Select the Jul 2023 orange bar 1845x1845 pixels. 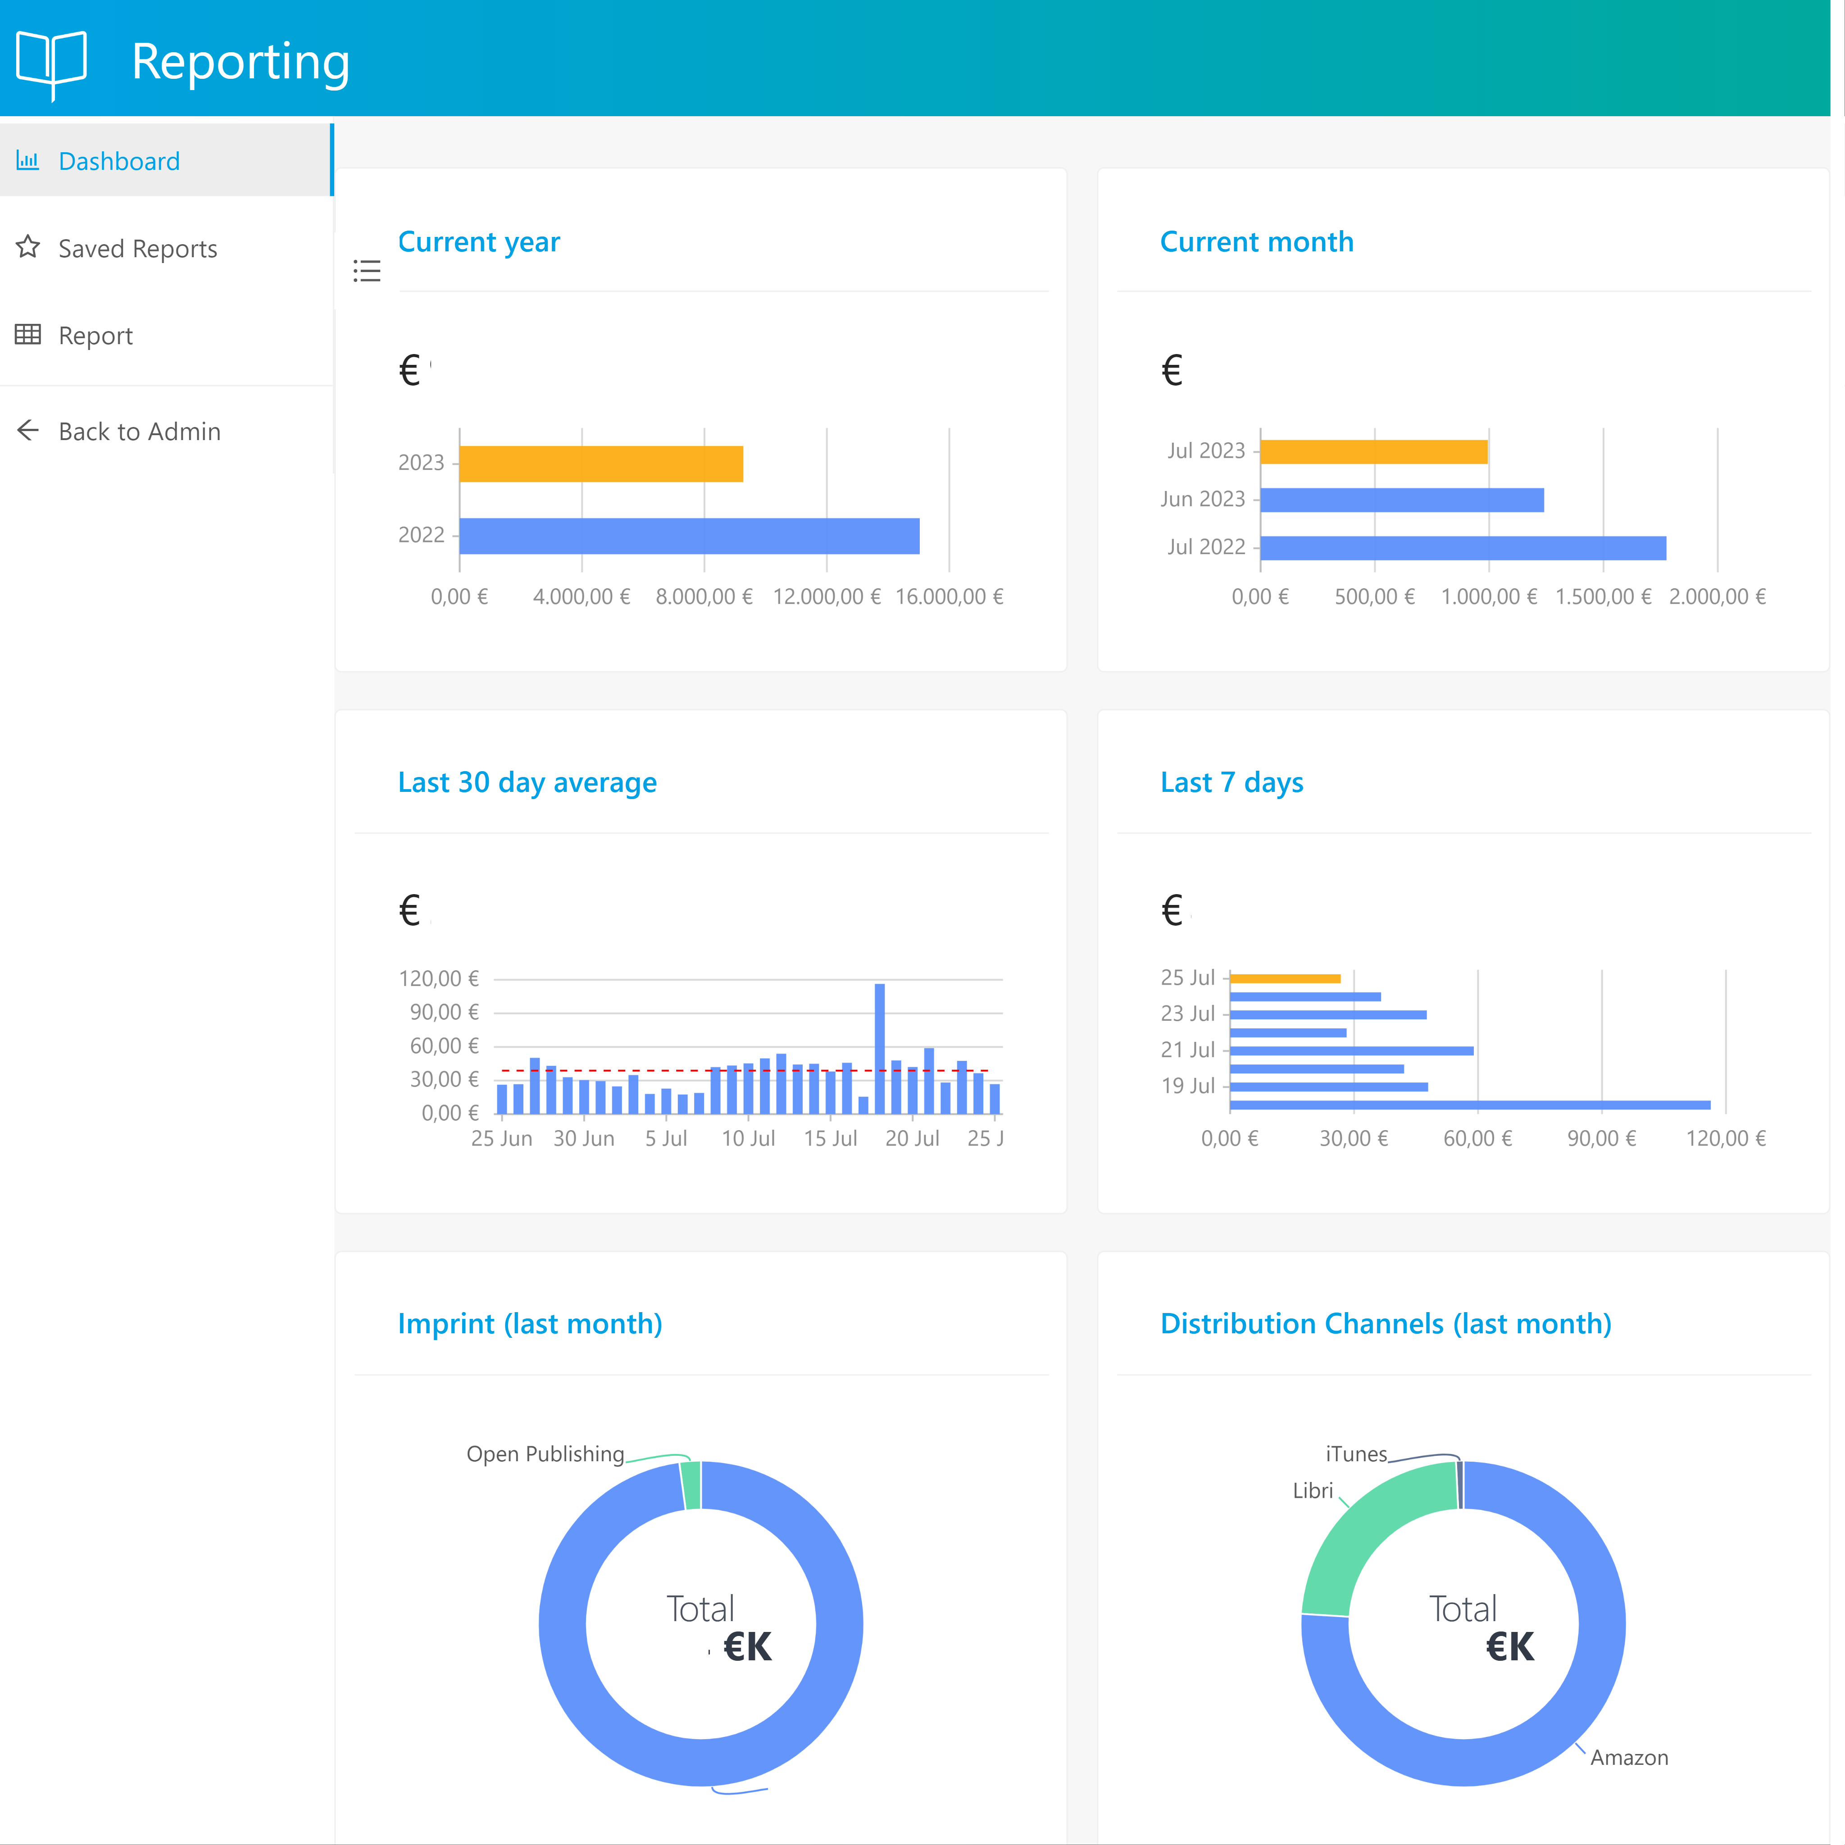[1373, 452]
